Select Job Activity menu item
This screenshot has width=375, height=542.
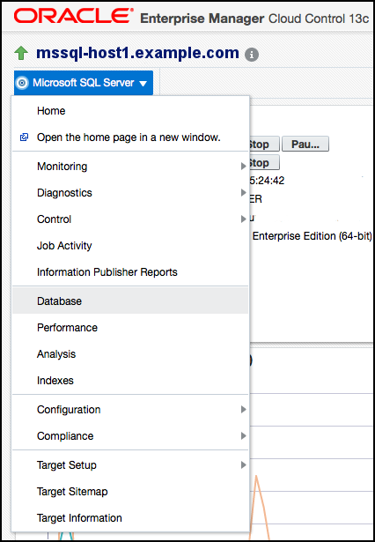(130, 246)
